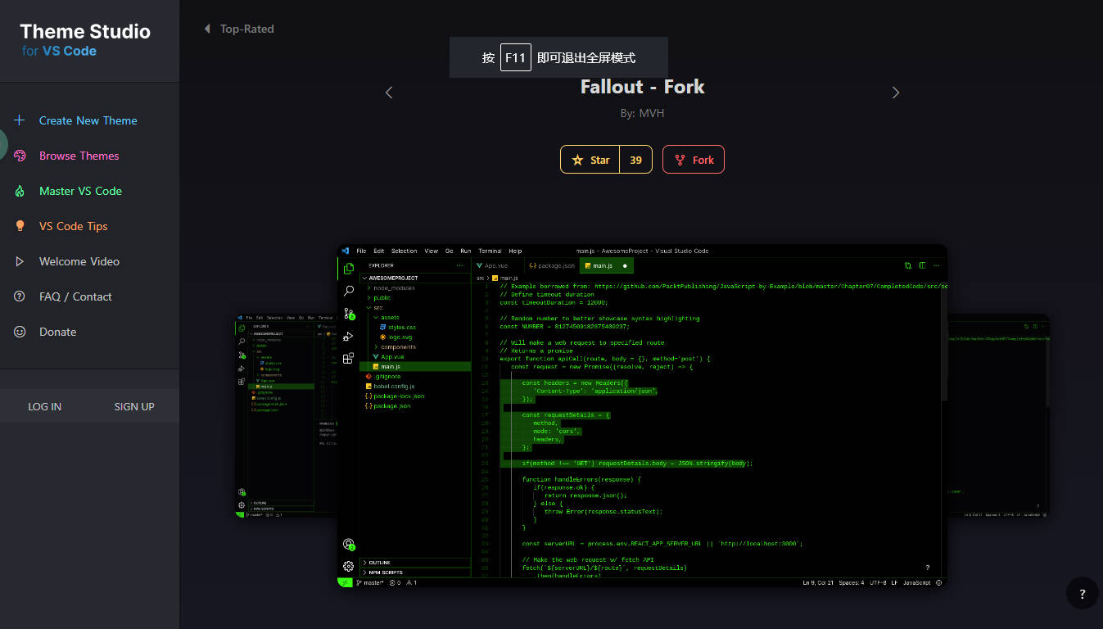
Task: Click Open Changes icon in editor toolbar
Action: (907, 265)
